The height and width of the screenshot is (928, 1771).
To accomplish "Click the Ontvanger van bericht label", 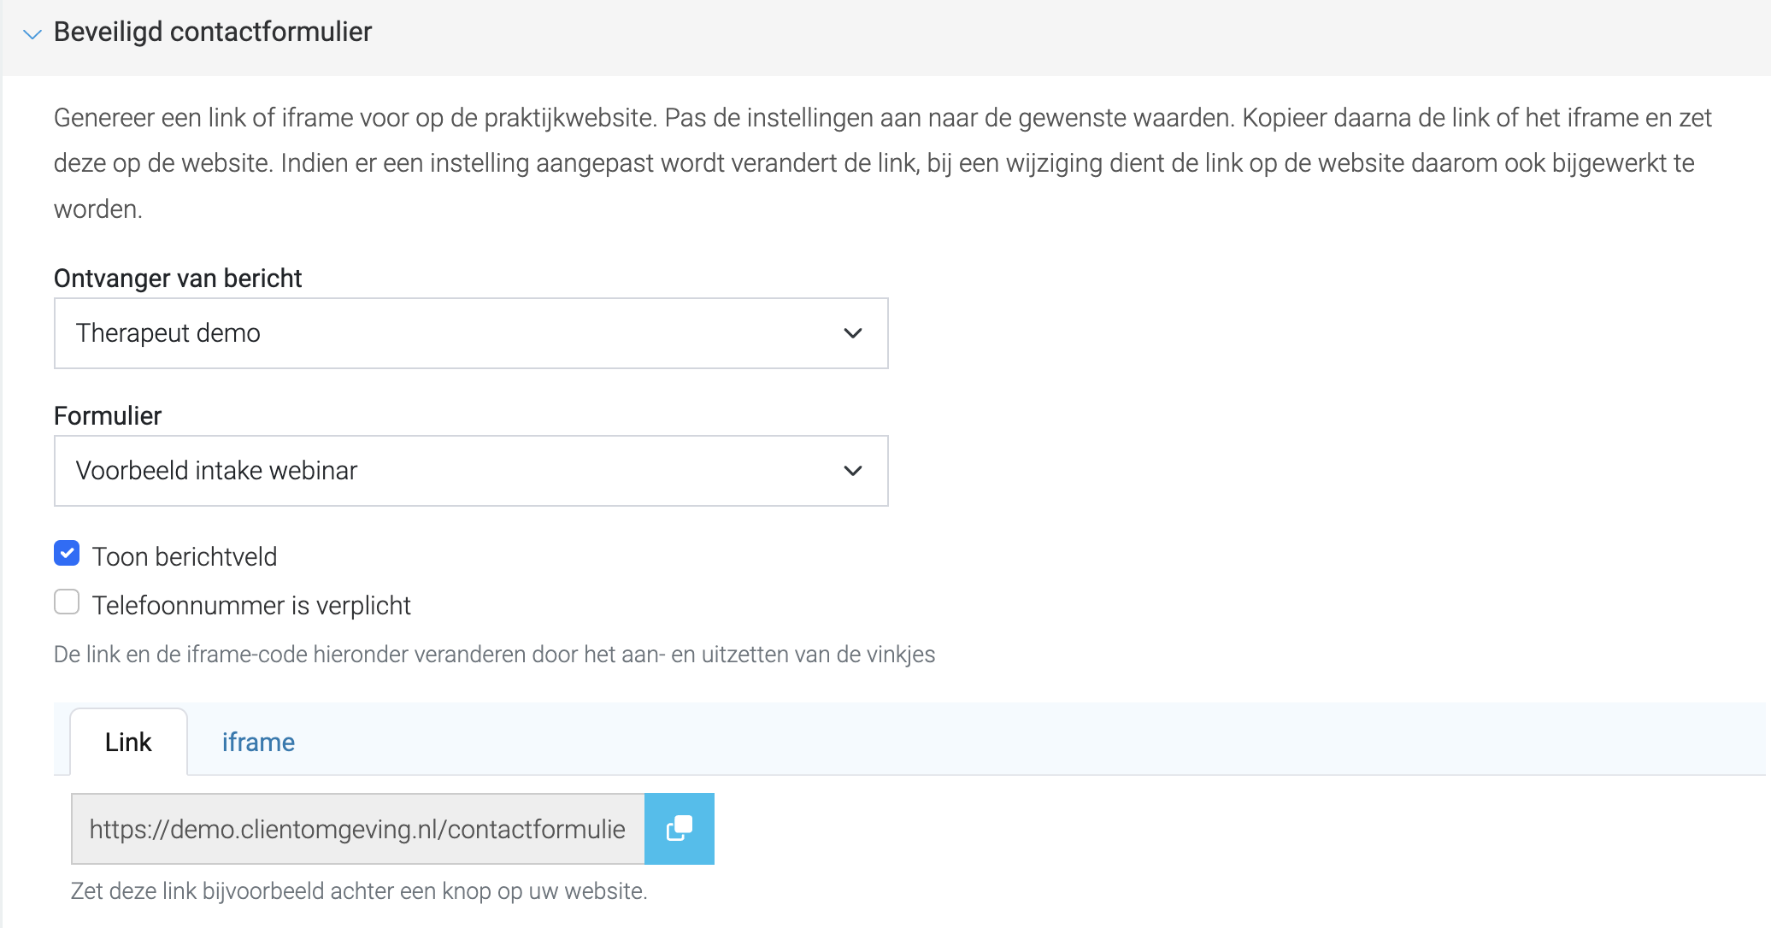I will point(178,279).
